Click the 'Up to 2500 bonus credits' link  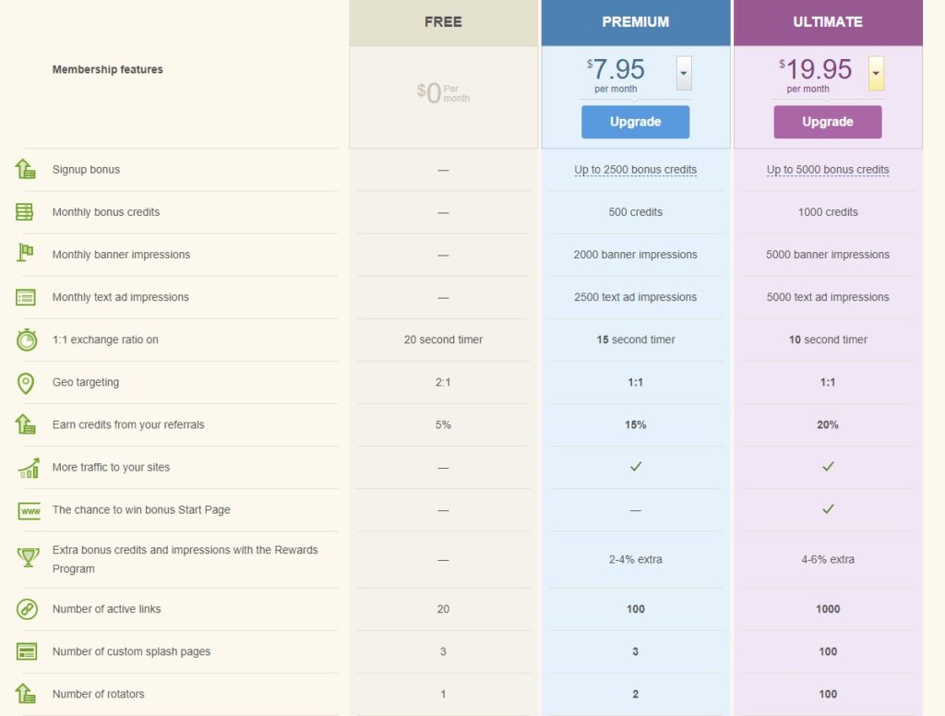(635, 170)
